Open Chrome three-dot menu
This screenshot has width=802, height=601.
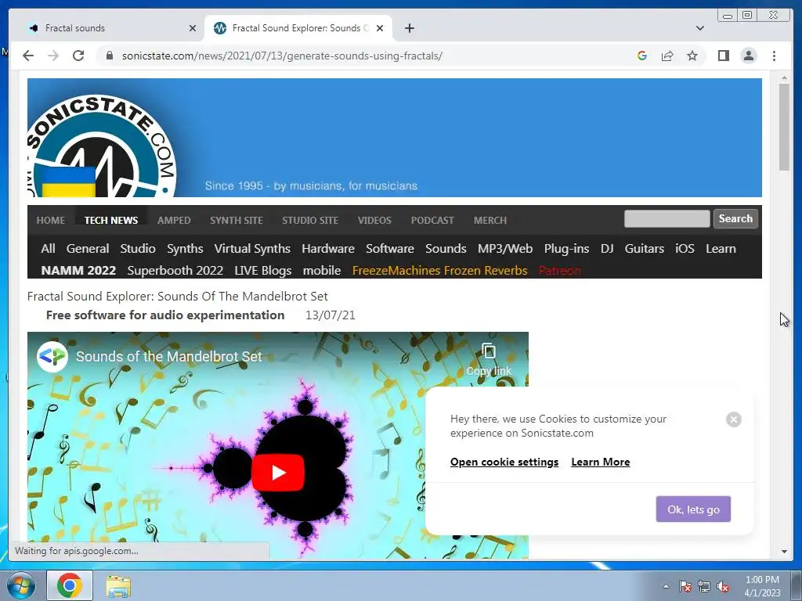(774, 56)
